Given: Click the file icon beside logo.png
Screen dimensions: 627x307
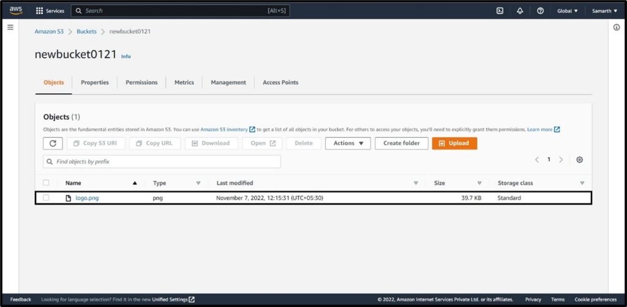Looking at the screenshot, I should tap(69, 198).
